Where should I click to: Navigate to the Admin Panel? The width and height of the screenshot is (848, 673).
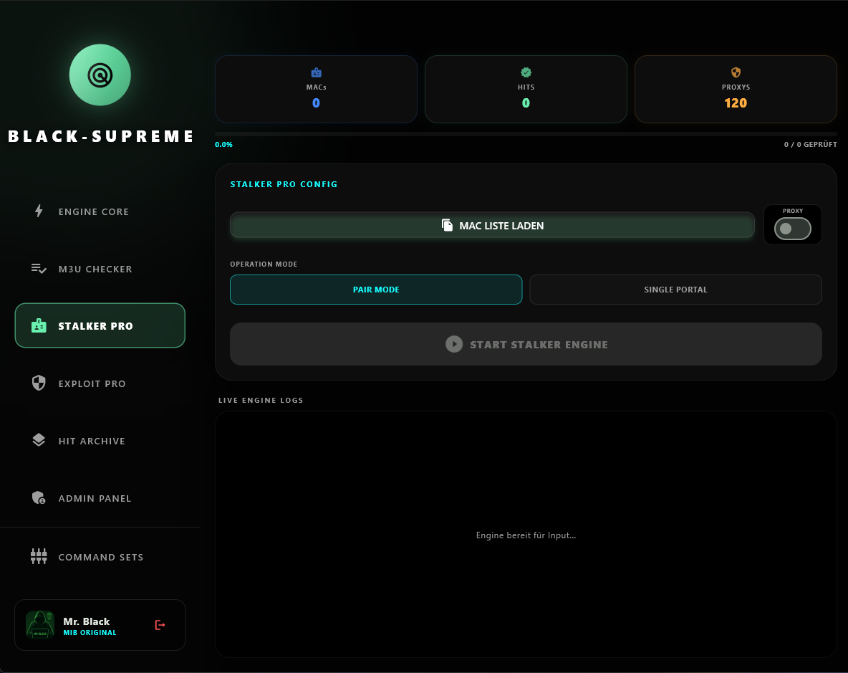pyautogui.click(x=95, y=497)
